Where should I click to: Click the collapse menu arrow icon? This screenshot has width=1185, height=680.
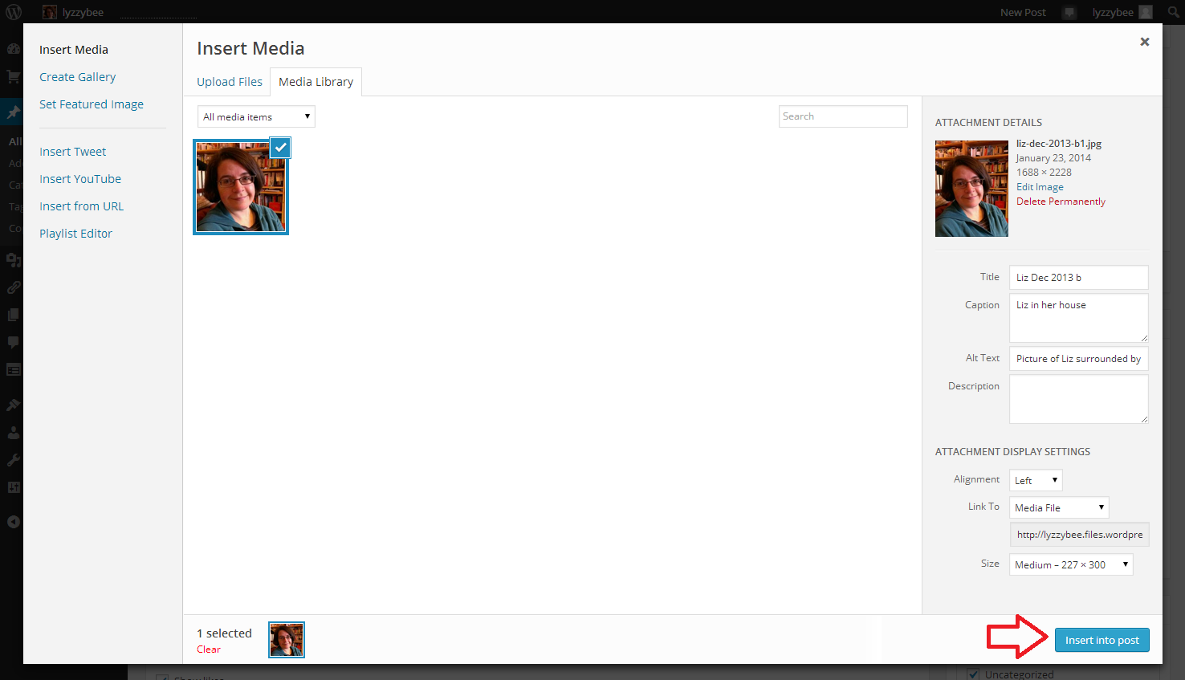pos(13,522)
